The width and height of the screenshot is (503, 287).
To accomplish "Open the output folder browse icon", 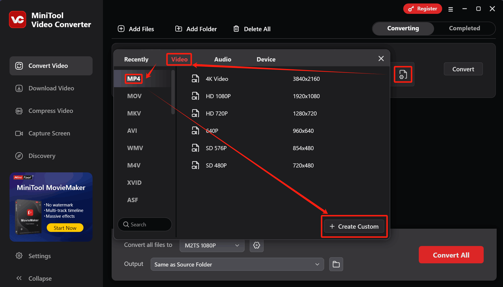I will click(336, 264).
